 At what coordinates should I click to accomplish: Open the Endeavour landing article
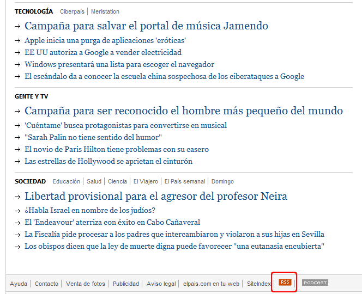pos(112,223)
